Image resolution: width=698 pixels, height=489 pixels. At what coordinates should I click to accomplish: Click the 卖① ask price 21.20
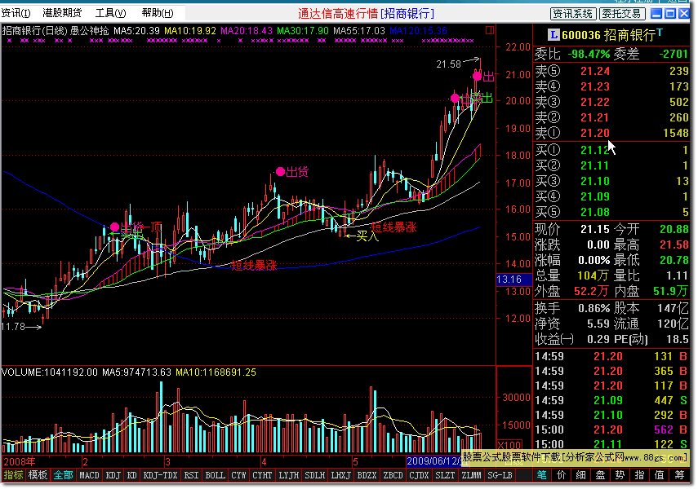pyautogui.click(x=595, y=133)
